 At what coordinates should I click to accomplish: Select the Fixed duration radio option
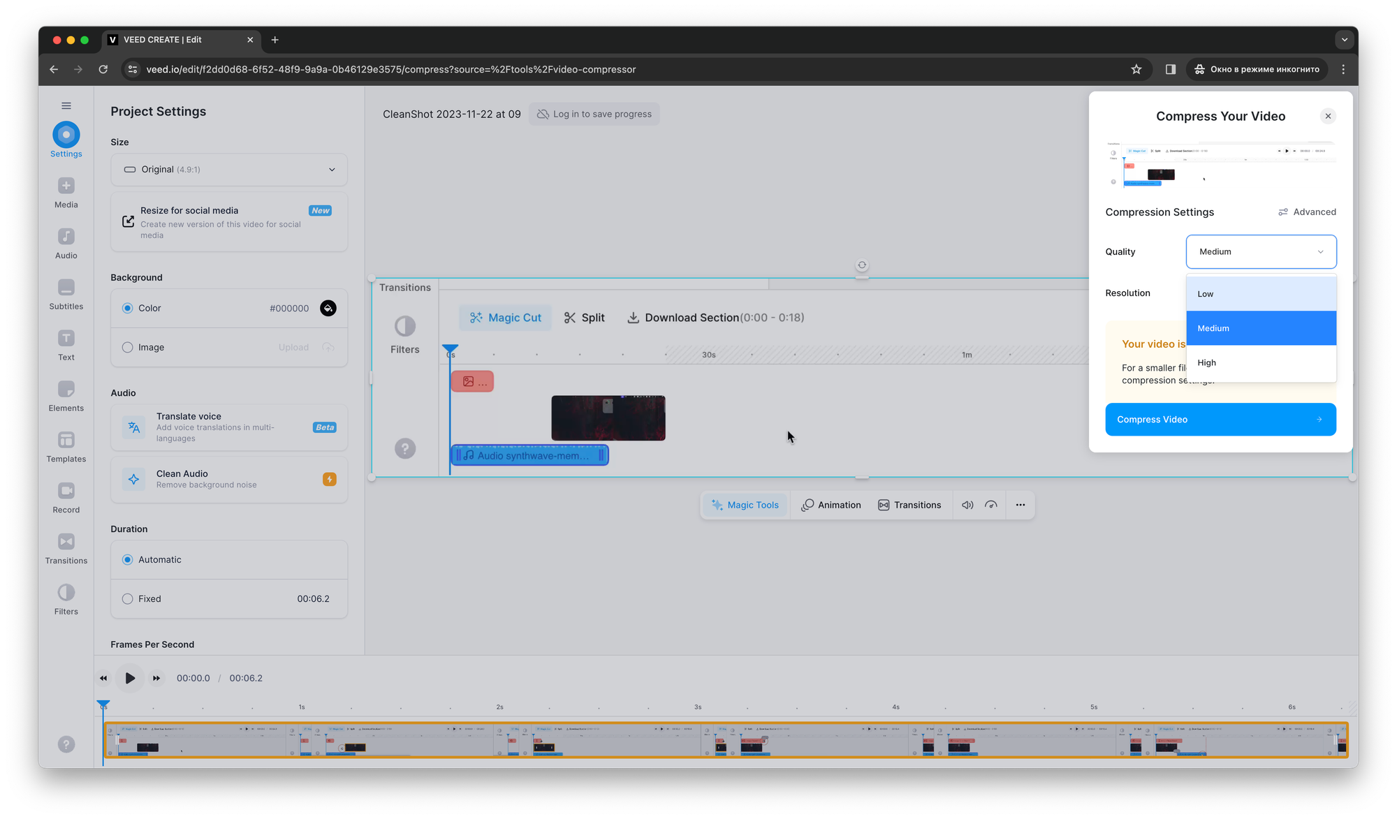coord(128,598)
